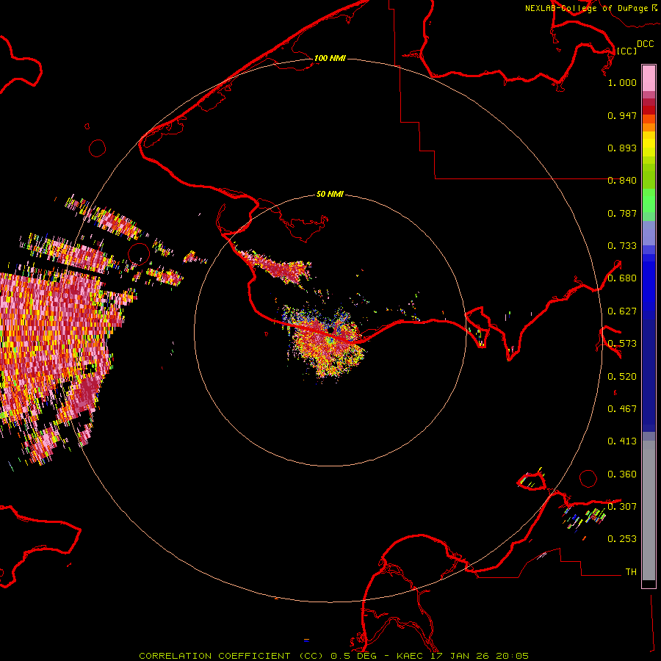Image resolution: width=661 pixels, height=661 pixels.
Task: Click the TH threshold label on legend
Action: click(631, 572)
